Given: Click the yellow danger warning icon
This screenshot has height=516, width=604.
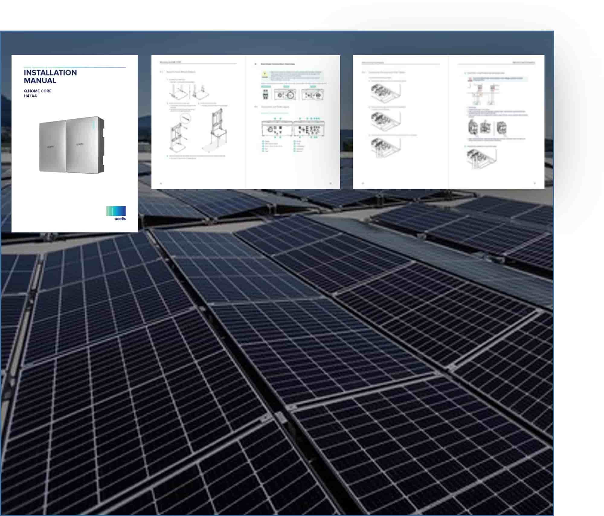Looking at the screenshot, I should [265, 75].
